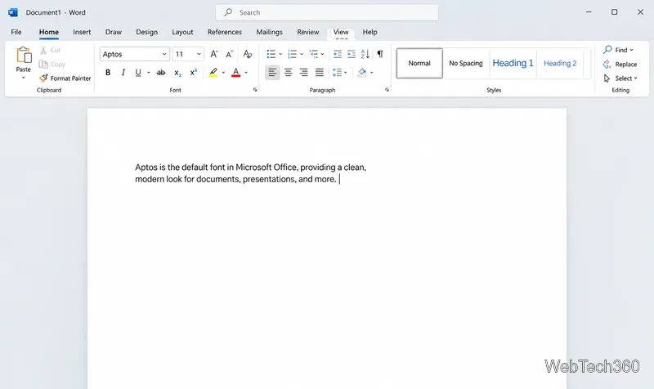Decrease paragraph indent
This screenshot has width=654, height=389.
(338, 54)
